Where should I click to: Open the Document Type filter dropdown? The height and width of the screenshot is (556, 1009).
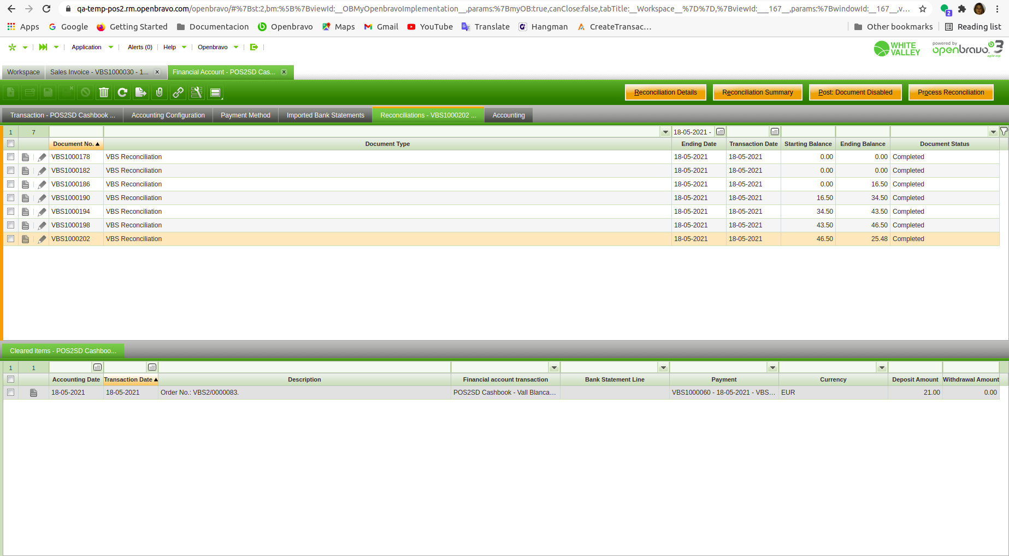coord(665,132)
